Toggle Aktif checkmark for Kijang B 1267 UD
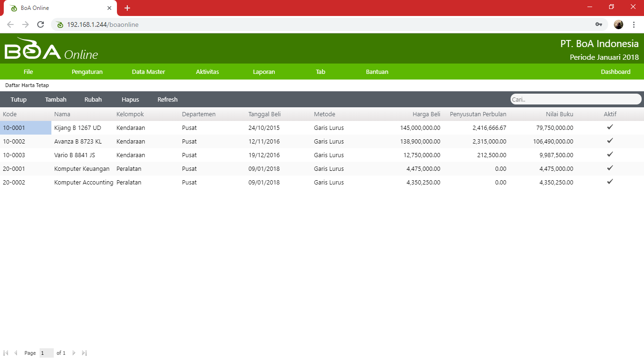644x360 pixels. (x=610, y=127)
